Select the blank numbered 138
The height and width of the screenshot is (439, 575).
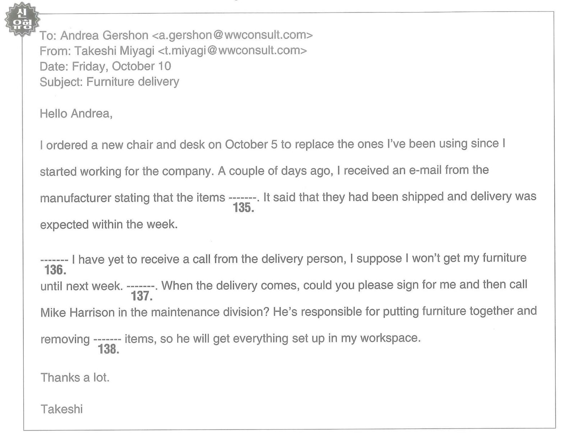(x=107, y=339)
